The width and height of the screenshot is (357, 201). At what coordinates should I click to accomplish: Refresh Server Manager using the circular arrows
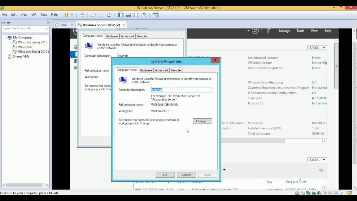[x=255, y=31]
